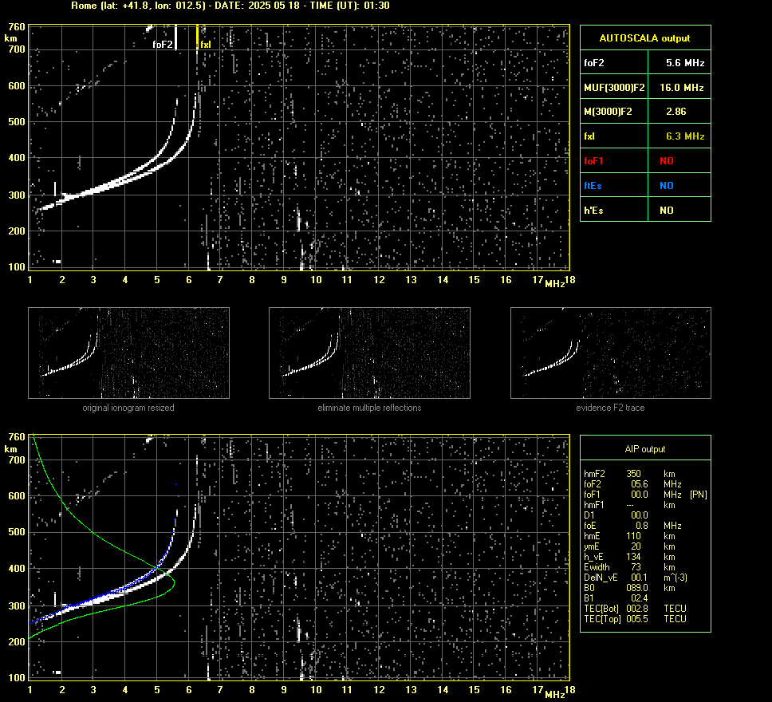Image resolution: width=772 pixels, height=702 pixels.
Task: Click the 'evidence F2 trace' caption
Action: [x=610, y=408]
